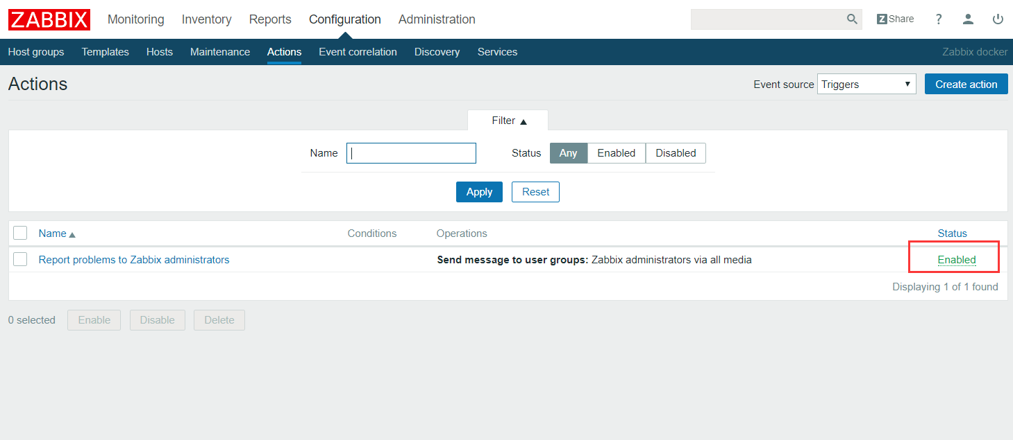Open the Inventory menu
The width and height of the screenshot is (1013, 440).
(207, 19)
